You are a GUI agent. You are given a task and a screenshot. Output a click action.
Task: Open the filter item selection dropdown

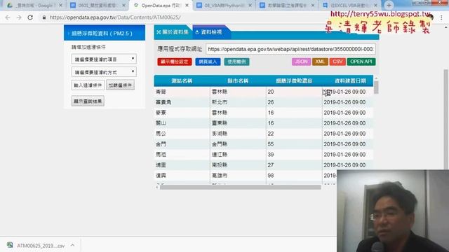pyautogui.click(x=104, y=59)
